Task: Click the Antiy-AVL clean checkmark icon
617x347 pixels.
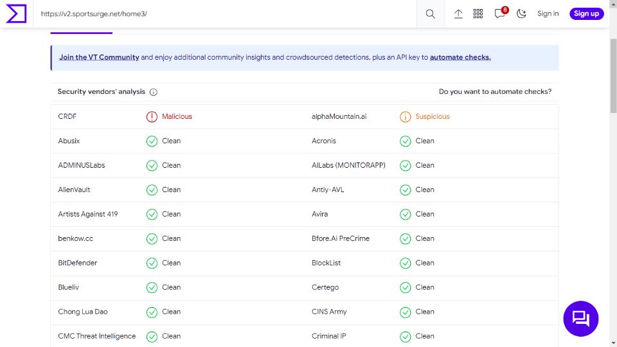Action: pyautogui.click(x=406, y=190)
